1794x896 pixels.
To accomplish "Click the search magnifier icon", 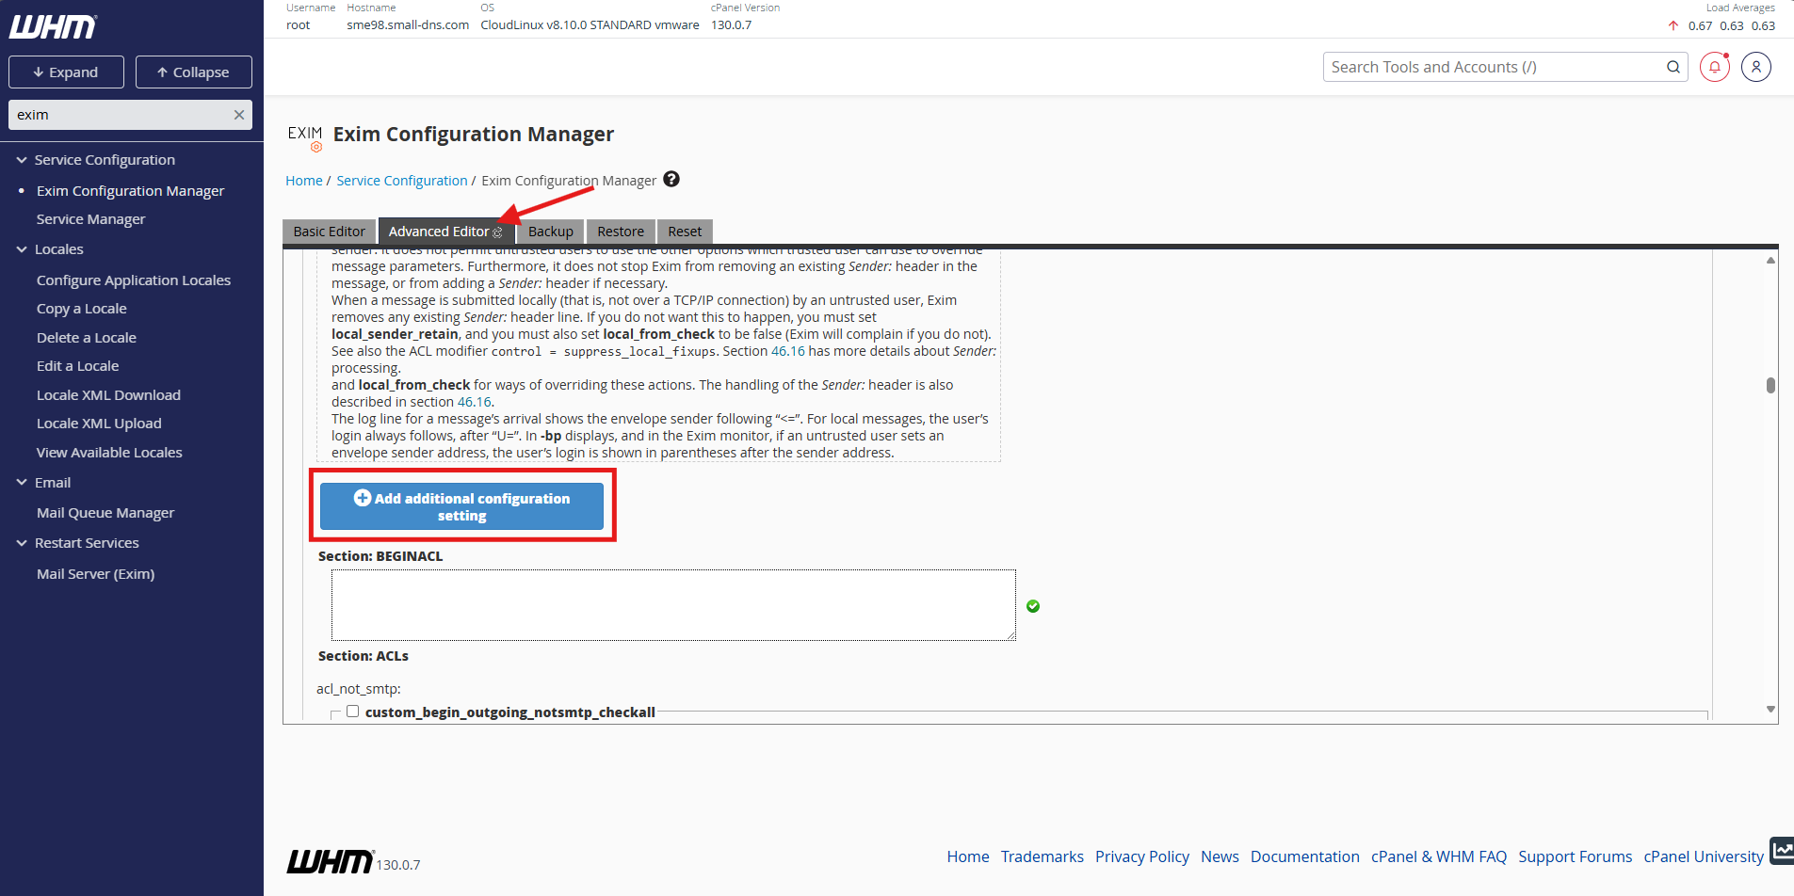I will click(1673, 67).
